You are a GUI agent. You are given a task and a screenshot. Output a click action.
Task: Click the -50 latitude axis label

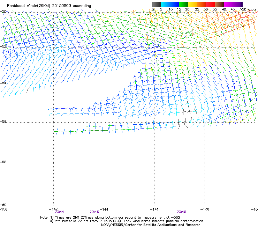pyautogui.click(x=3, y=12)
